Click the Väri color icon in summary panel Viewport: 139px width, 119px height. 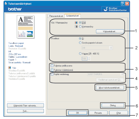click(10, 68)
